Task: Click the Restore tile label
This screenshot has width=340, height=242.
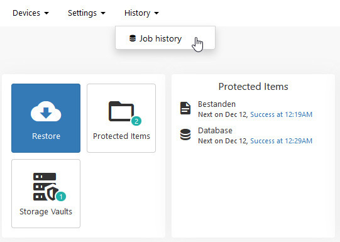Action: [x=46, y=136]
